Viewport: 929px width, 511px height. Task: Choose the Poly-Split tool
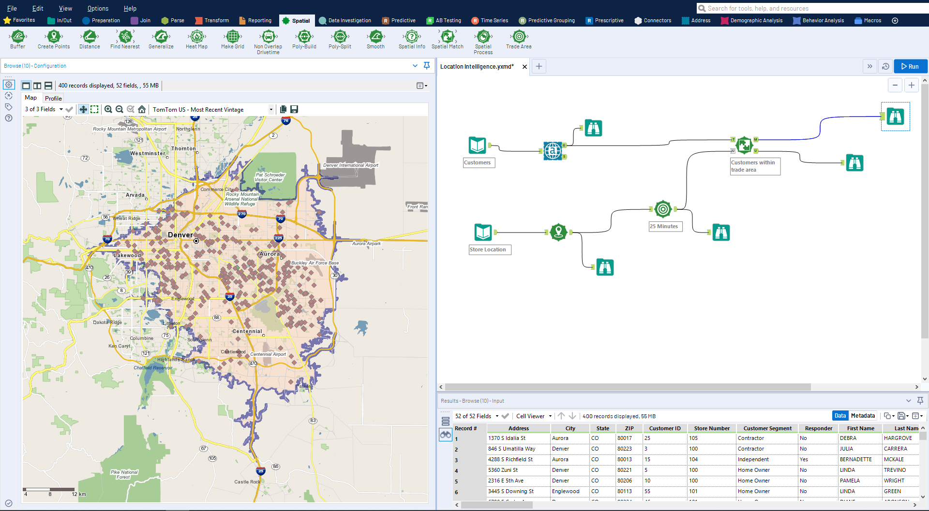pyautogui.click(x=340, y=37)
